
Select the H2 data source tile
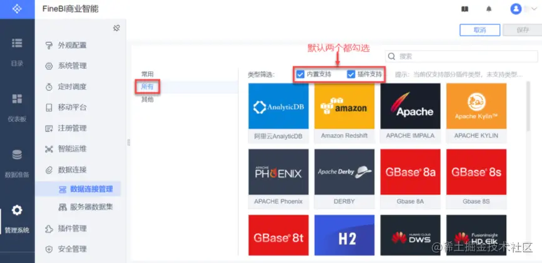pyautogui.click(x=344, y=236)
